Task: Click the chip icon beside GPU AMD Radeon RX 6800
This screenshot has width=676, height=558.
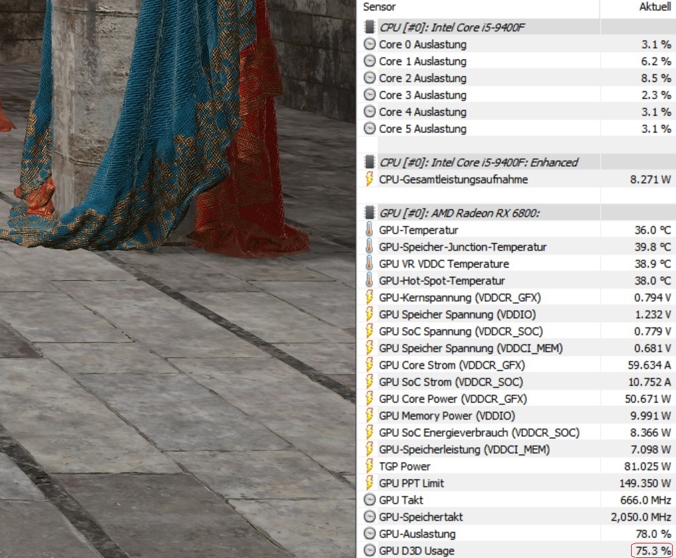Action: (x=370, y=212)
